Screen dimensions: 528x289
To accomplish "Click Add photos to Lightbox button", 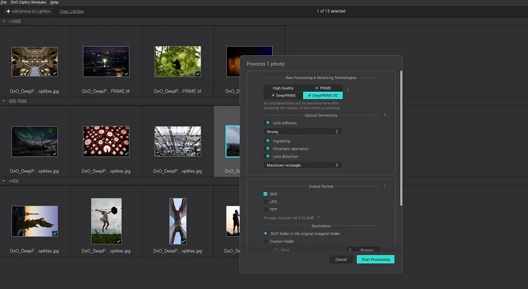I will (x=29, y=11).
